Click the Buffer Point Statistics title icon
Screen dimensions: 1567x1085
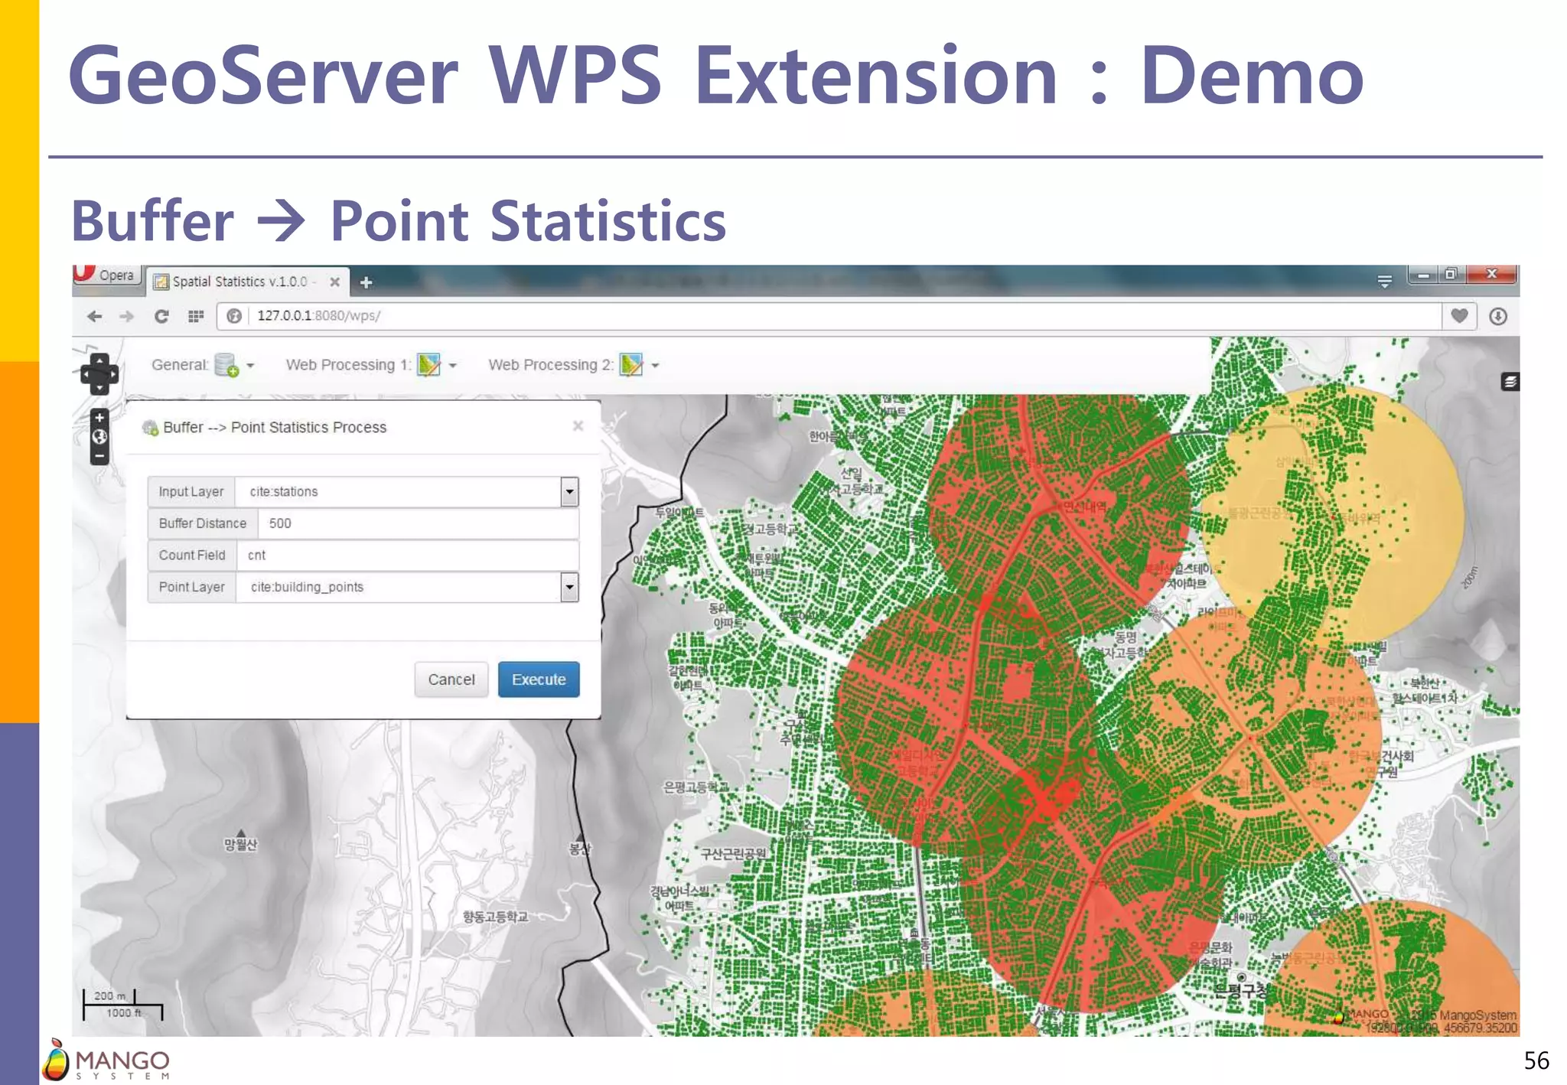pos(150,428)
